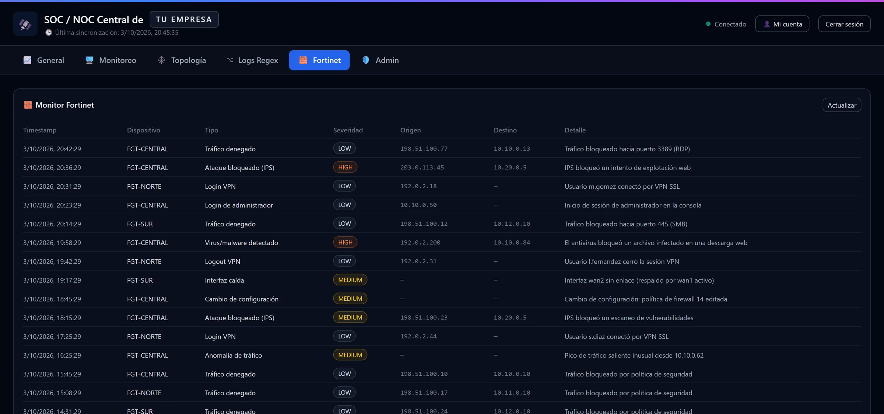The width and height of the screenshot is (884, 414).
Task: Click MEDIUM badge on Interfaz caída row
Action: (x=350, y=280)
